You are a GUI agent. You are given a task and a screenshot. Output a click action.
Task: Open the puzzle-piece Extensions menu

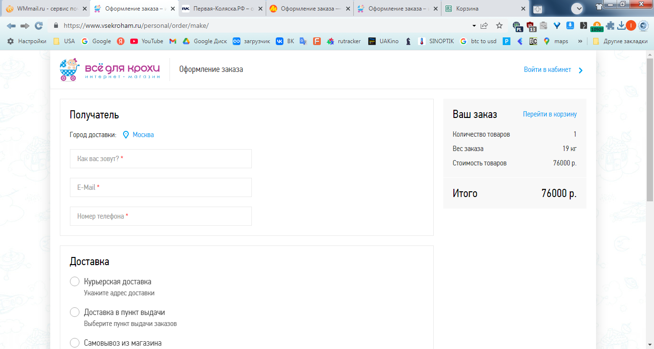[609, 25]
